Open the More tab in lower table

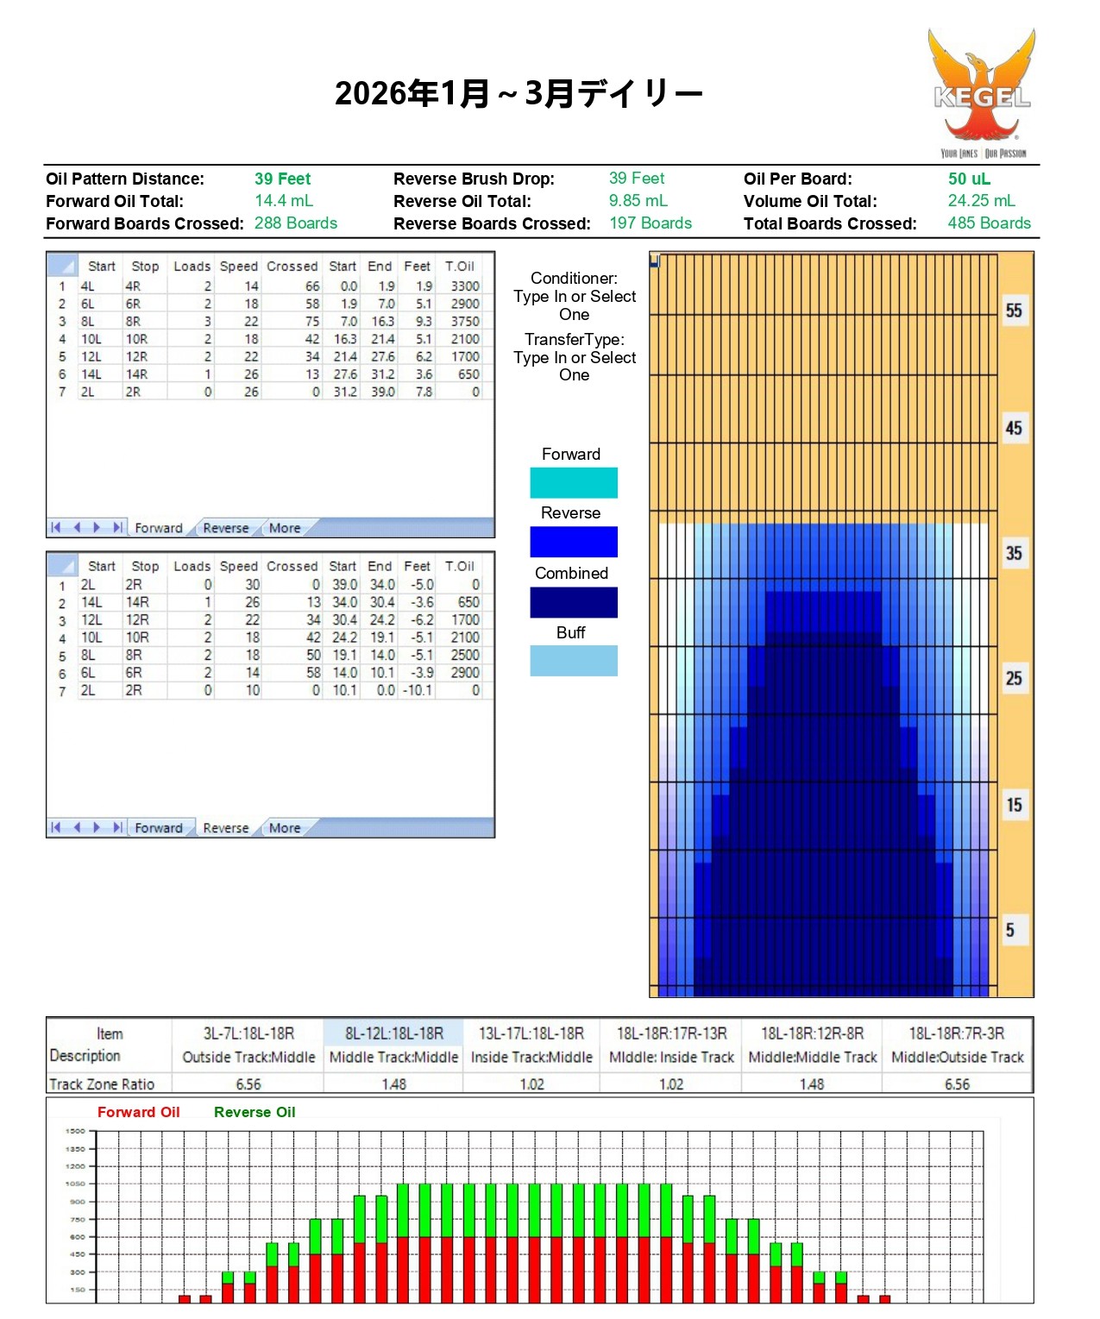pos(285,828)
